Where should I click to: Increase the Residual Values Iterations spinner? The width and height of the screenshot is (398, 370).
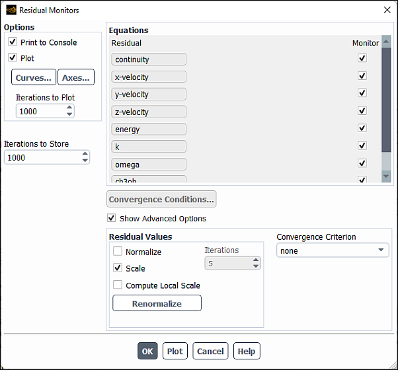coord(256,260)
